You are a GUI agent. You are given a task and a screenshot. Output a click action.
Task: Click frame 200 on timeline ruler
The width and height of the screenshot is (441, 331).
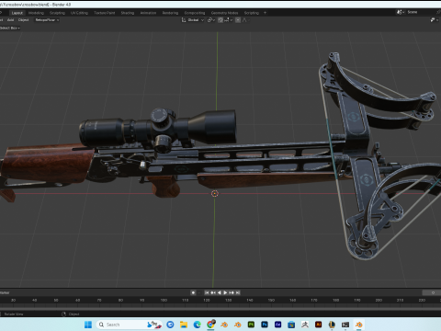pos(379,300)
